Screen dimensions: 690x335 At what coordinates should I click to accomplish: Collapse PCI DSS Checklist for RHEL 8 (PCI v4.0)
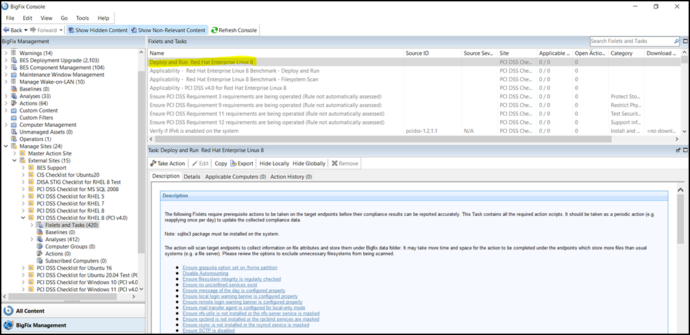[23, 218]
